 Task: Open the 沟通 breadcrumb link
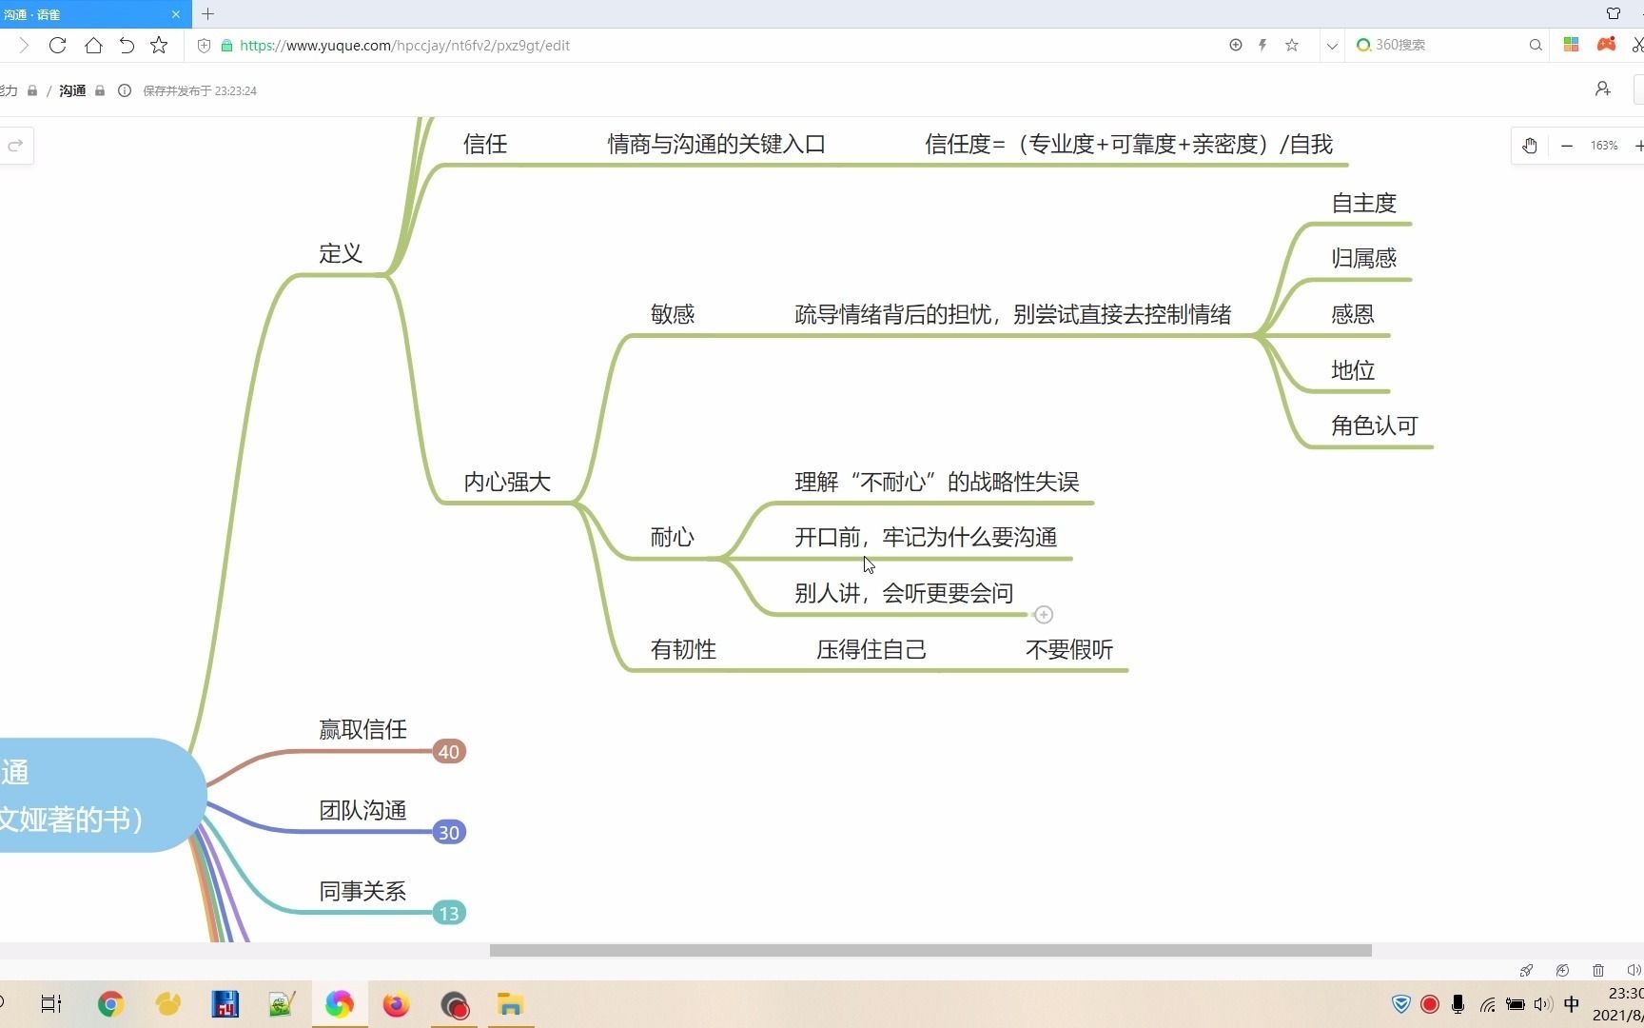(72, 90)
